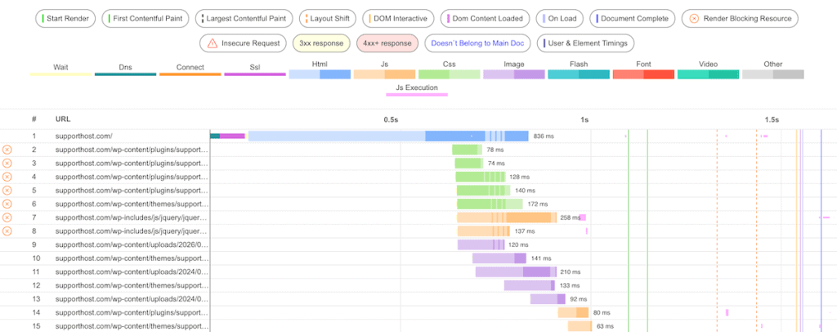Toggle the DOM Interactive pill
The height and width of the screenshot is (332, 837).
(398, 19)
